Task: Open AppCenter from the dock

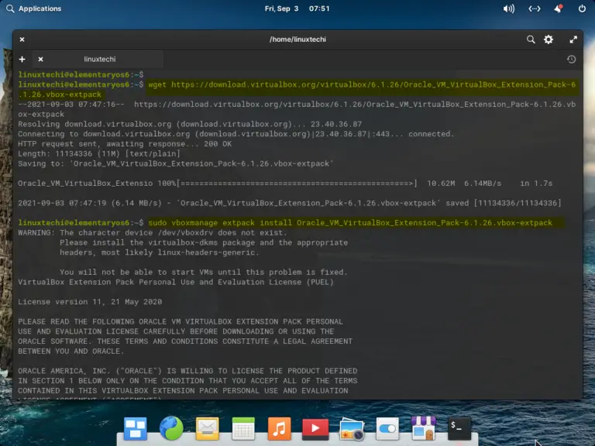Action: 424,428
